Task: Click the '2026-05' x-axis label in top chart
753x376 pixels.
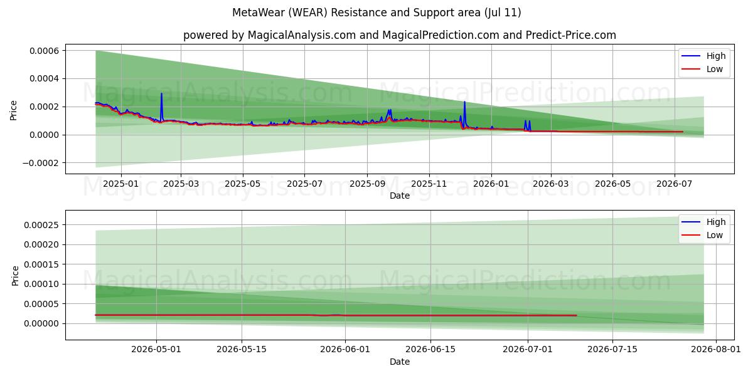Action: 613,184
